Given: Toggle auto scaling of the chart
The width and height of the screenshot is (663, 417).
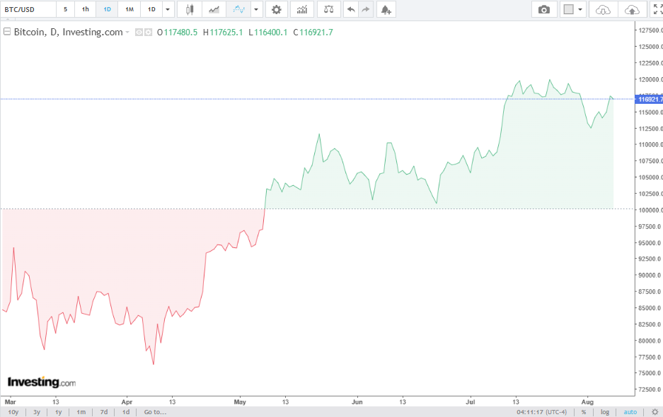Looking at the screenshot, I should click(630, 411).
